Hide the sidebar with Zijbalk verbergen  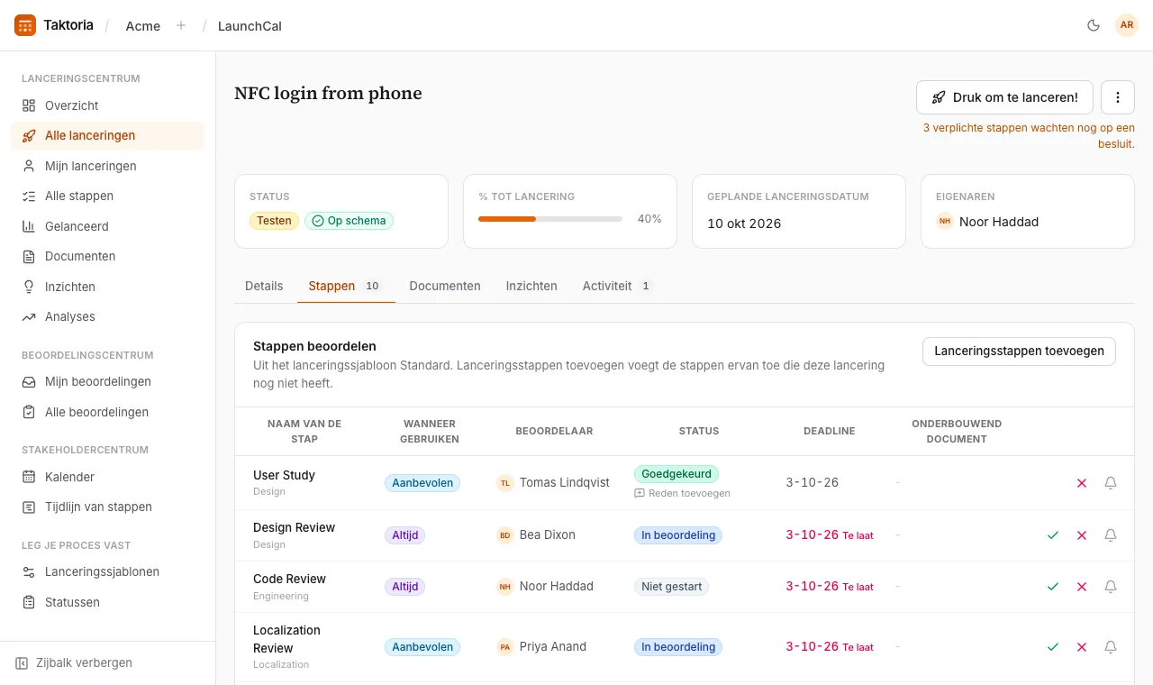coord(74,662)
